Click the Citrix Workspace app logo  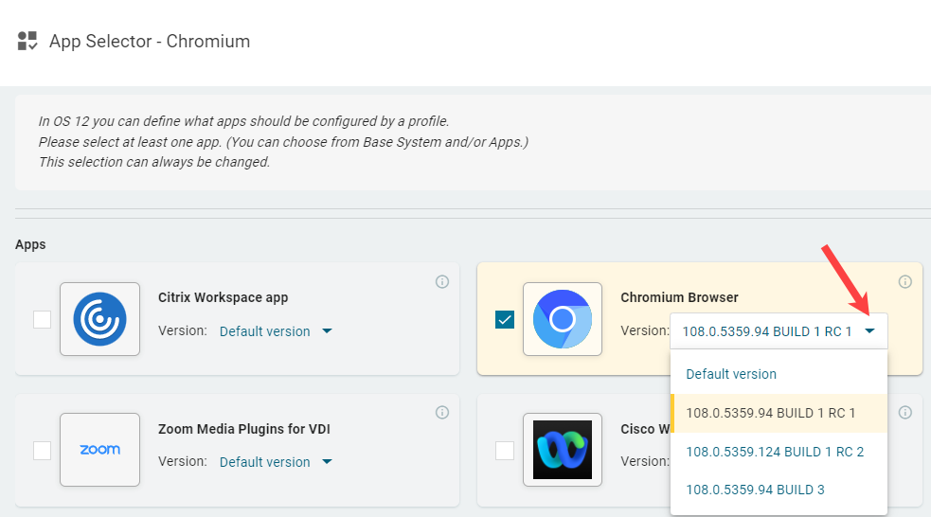coord(99,319)
